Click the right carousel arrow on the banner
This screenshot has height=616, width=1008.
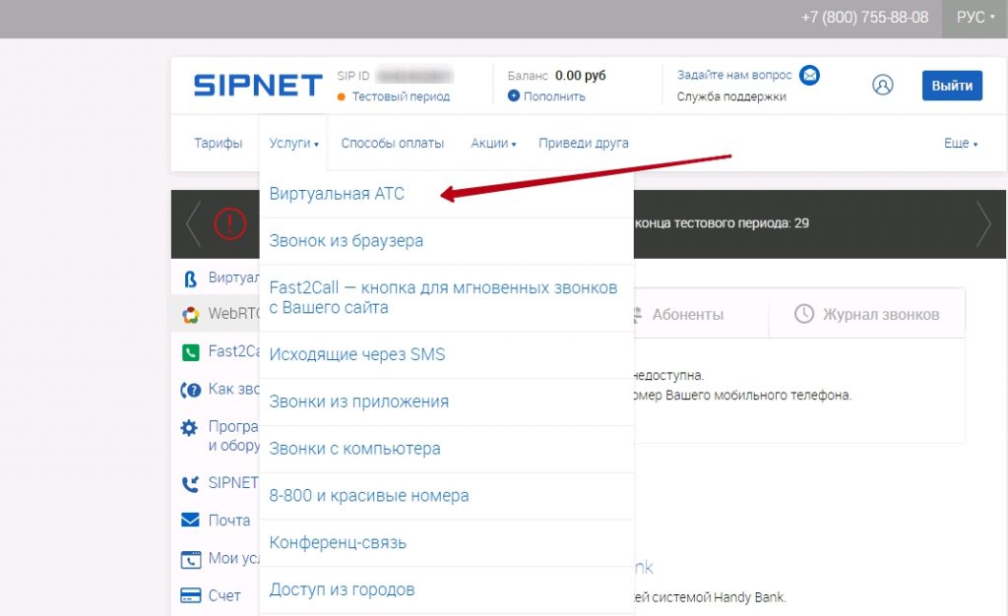pyautogui.click(x=985, y=224)
